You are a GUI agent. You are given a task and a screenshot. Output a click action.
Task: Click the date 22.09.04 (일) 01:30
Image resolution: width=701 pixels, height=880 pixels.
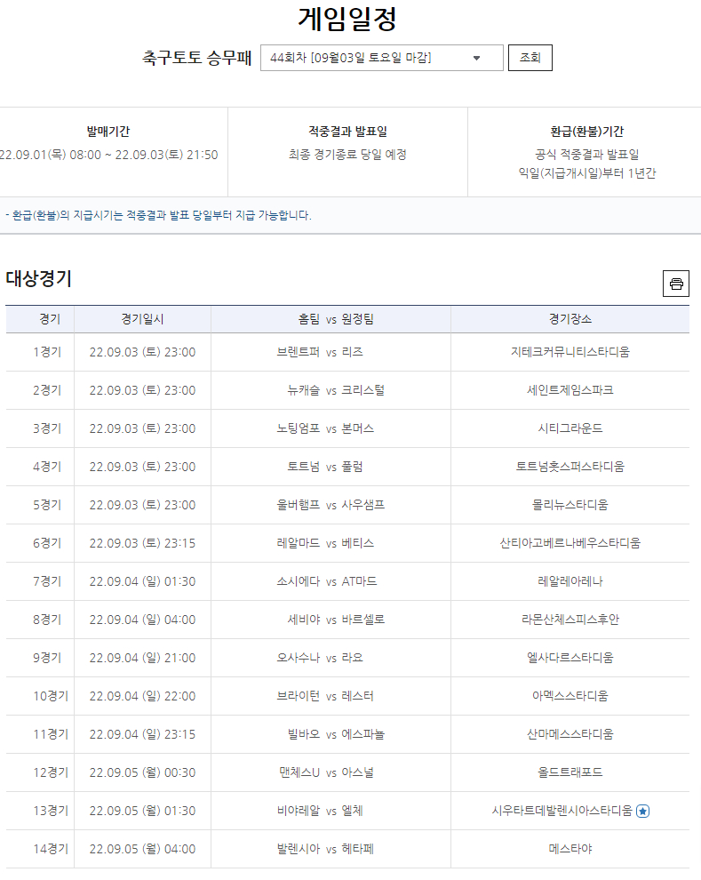(x=142, y=581)
